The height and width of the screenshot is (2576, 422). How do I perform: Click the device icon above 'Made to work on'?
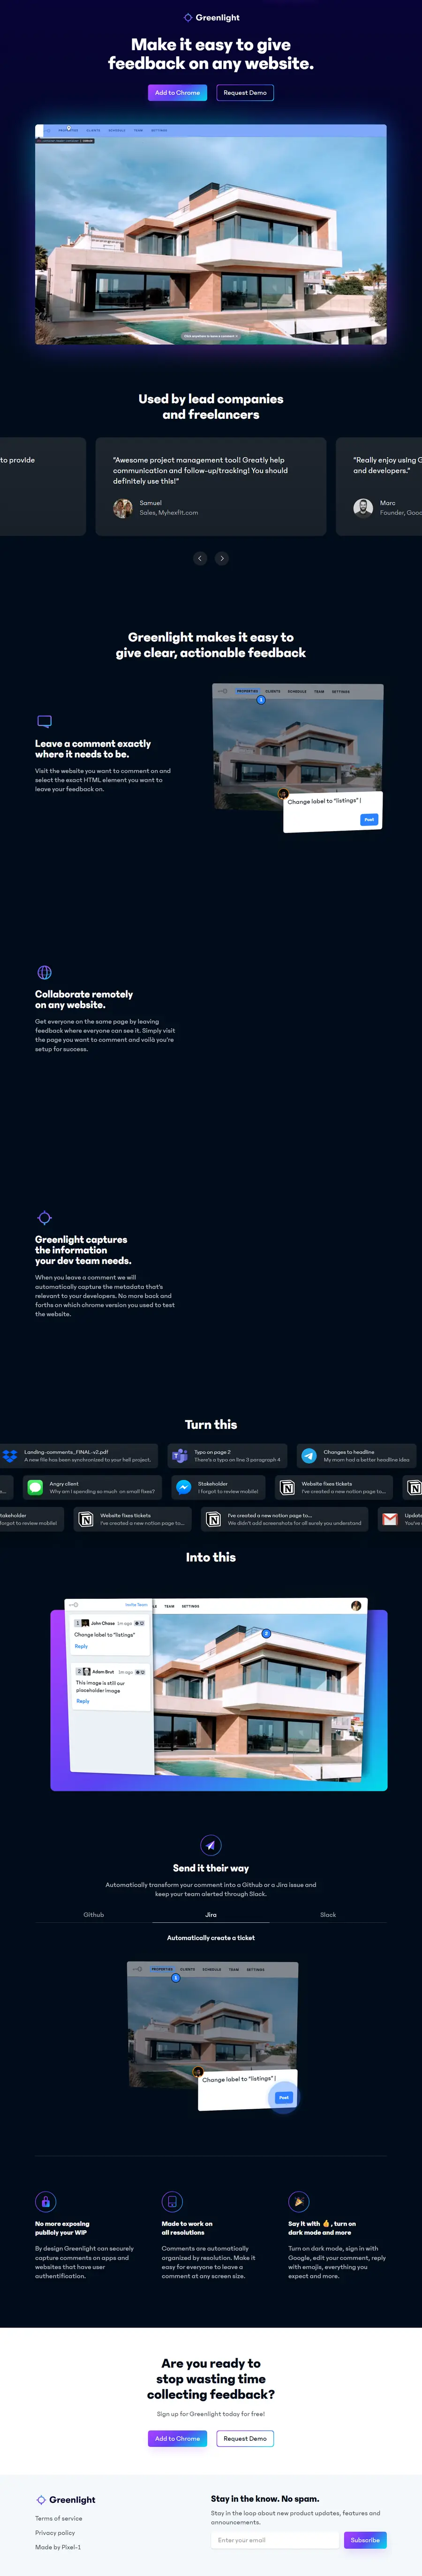(x=172, y=2201)
